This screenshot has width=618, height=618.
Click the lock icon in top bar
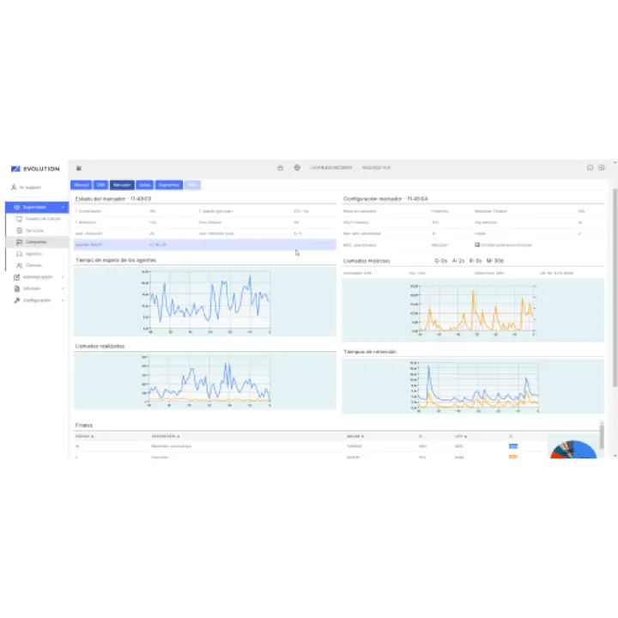click(281, 168)
